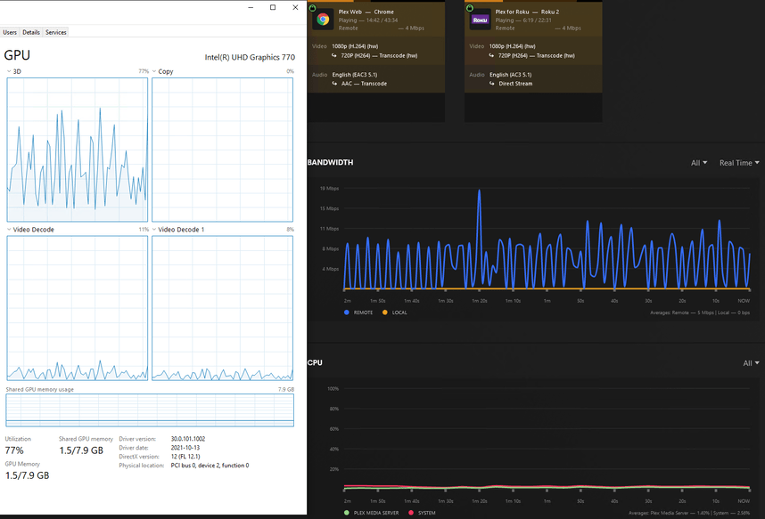The width and height of the screenshot is (765, 519).
Task: Click the Playing — 14:42 / 43:34 status
Action: (368, 20)
